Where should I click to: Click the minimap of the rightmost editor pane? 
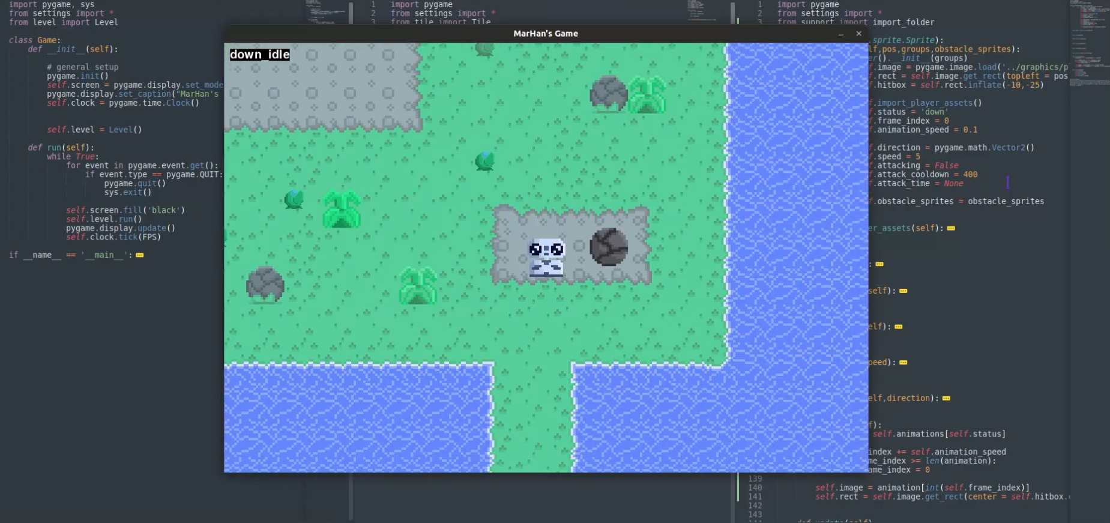[x=1088, y=42]
